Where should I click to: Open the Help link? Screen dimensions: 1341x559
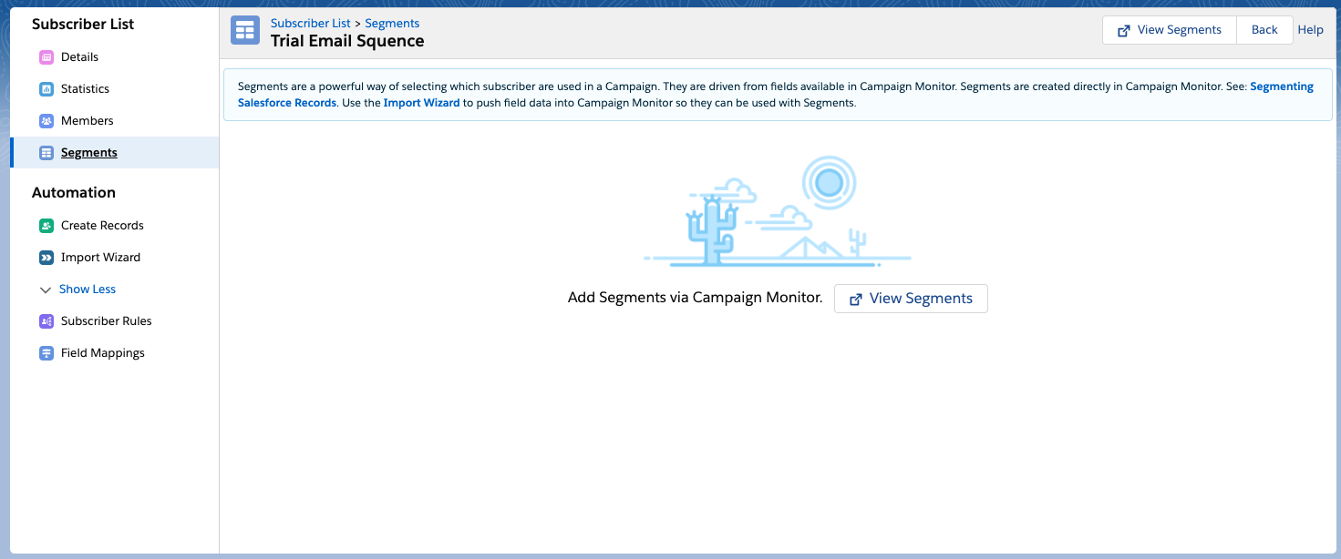click(x=1310, y=30)
